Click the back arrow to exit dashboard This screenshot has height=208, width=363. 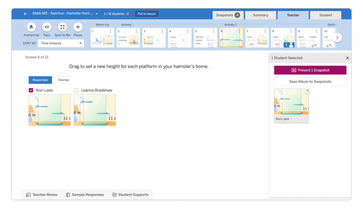point(25,13)
